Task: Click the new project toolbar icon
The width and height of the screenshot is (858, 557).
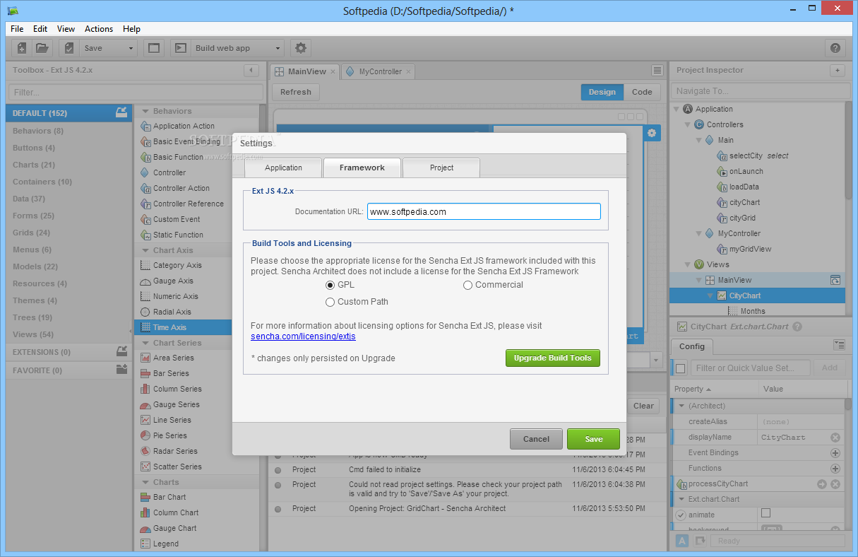Action: (22, 48)
